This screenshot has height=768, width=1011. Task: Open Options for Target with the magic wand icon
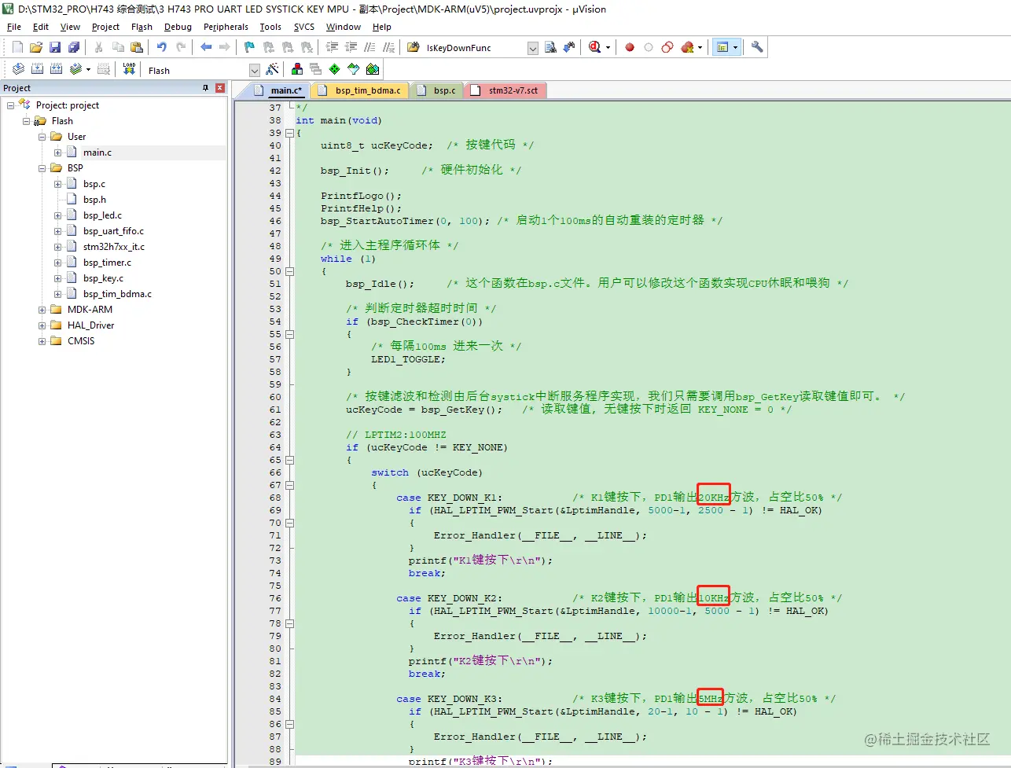(273, 69)
